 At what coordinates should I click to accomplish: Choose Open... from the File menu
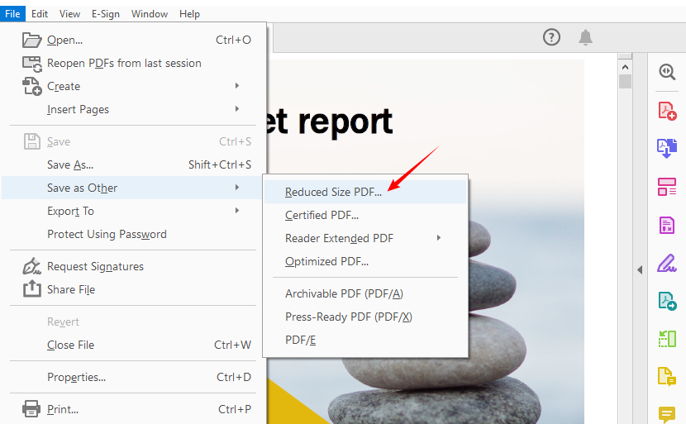click(x=133, y=40)
